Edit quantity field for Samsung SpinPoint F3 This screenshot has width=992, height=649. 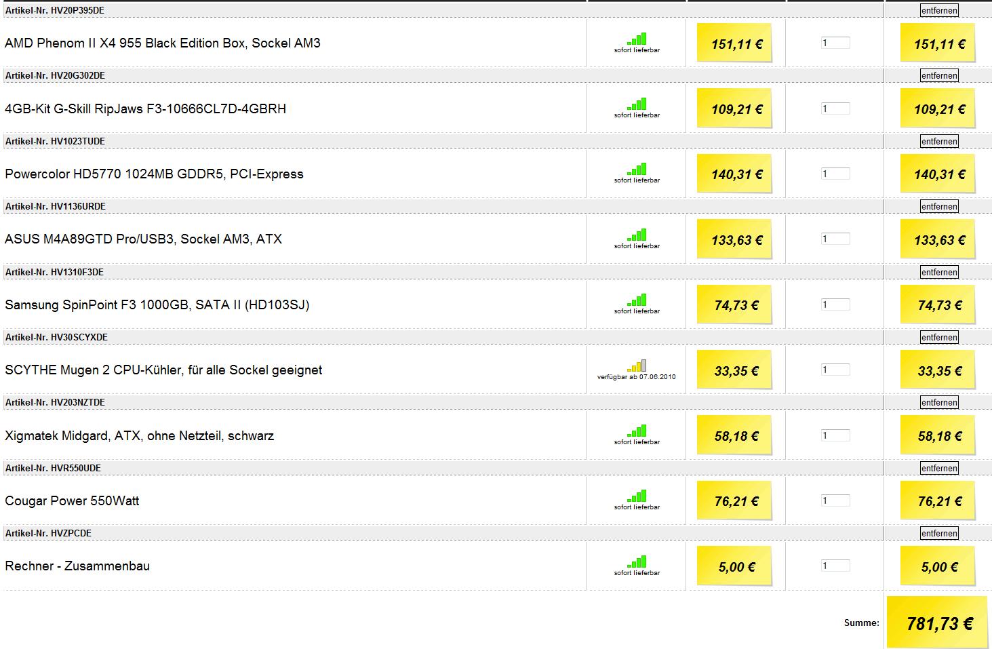pos(835,304)
